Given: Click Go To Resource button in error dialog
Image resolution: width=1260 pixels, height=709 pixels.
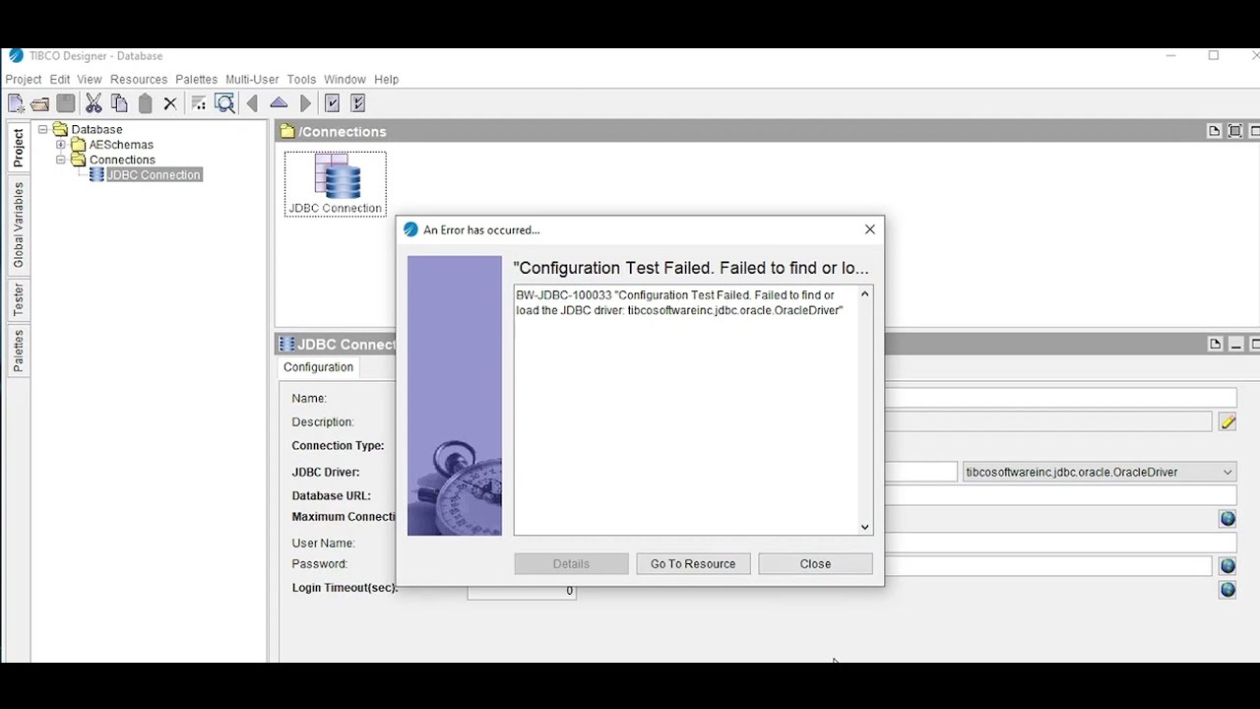Looking at the screenshot, I should click(x=693, y=564).
